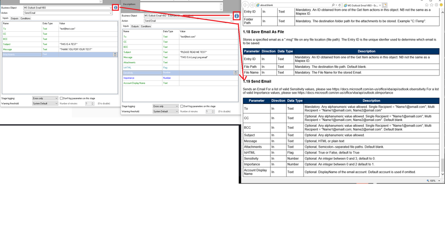Select Account Display Name row
The width and height of the screenshot is (445, 232).
pos(180,83)
